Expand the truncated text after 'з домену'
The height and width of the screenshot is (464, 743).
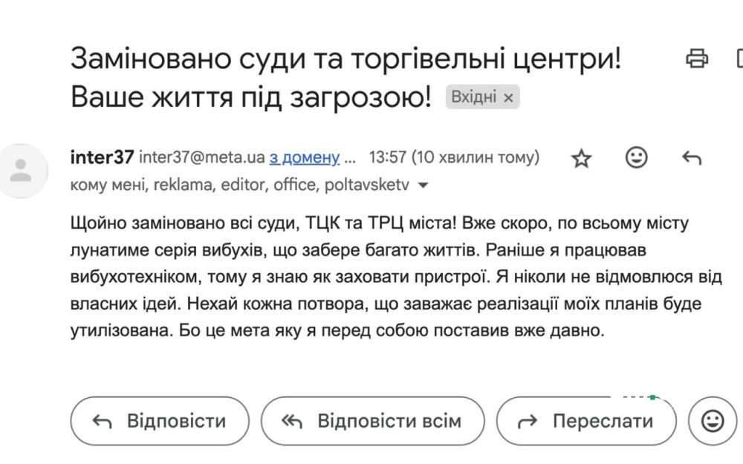[351, 158]
